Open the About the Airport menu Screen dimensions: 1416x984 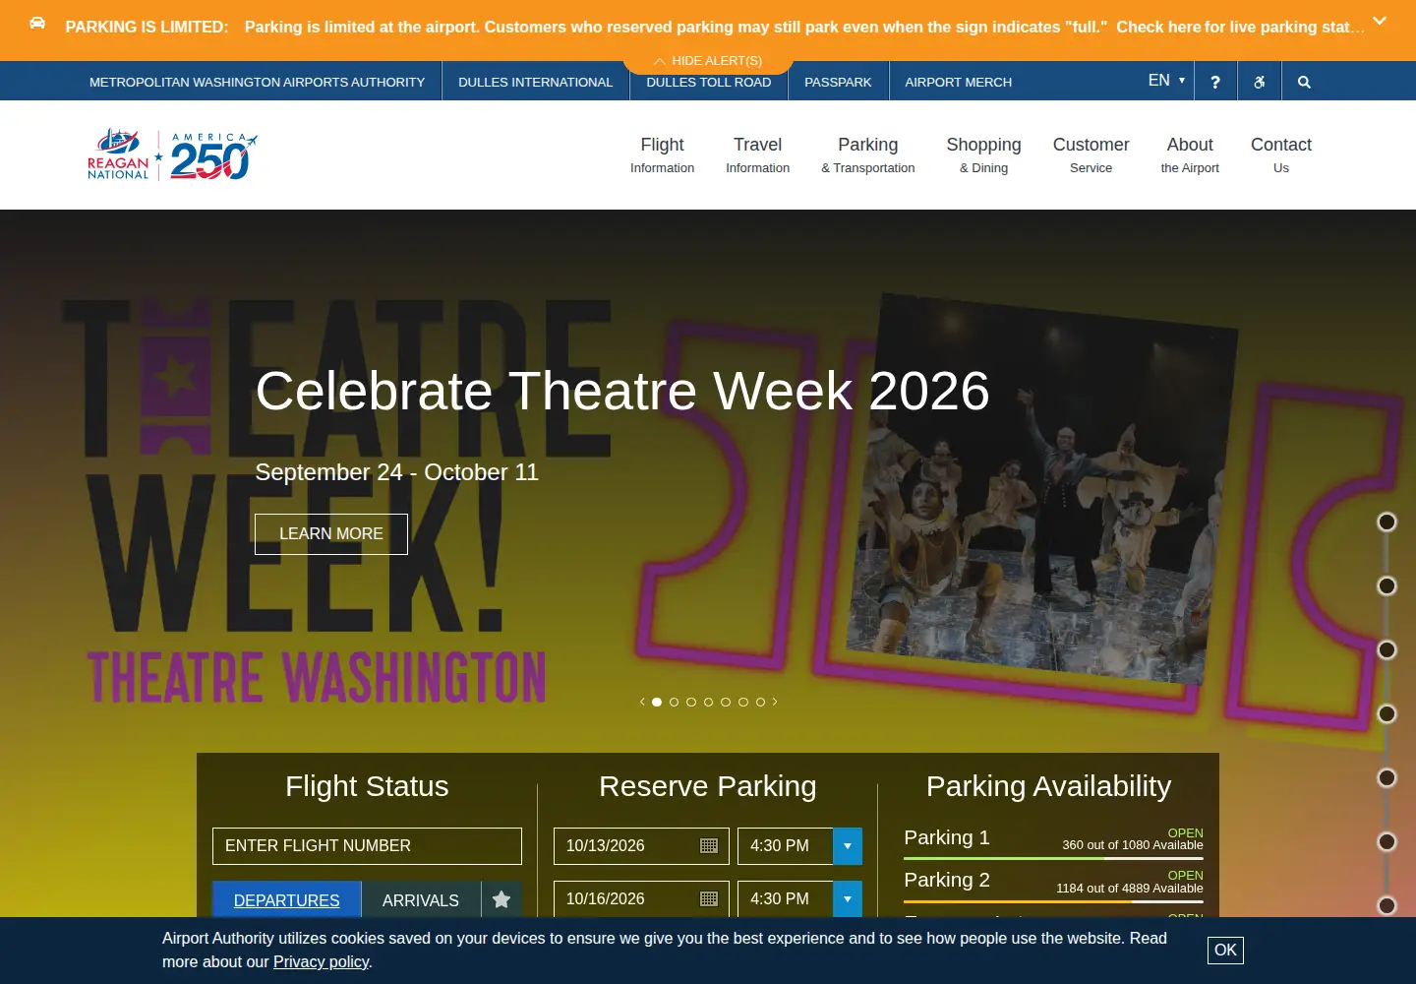1190,154
